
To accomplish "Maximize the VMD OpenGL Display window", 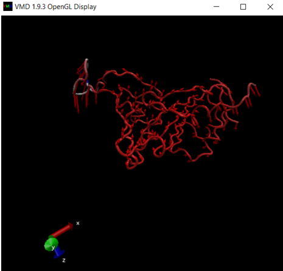I will coord(243,7).
